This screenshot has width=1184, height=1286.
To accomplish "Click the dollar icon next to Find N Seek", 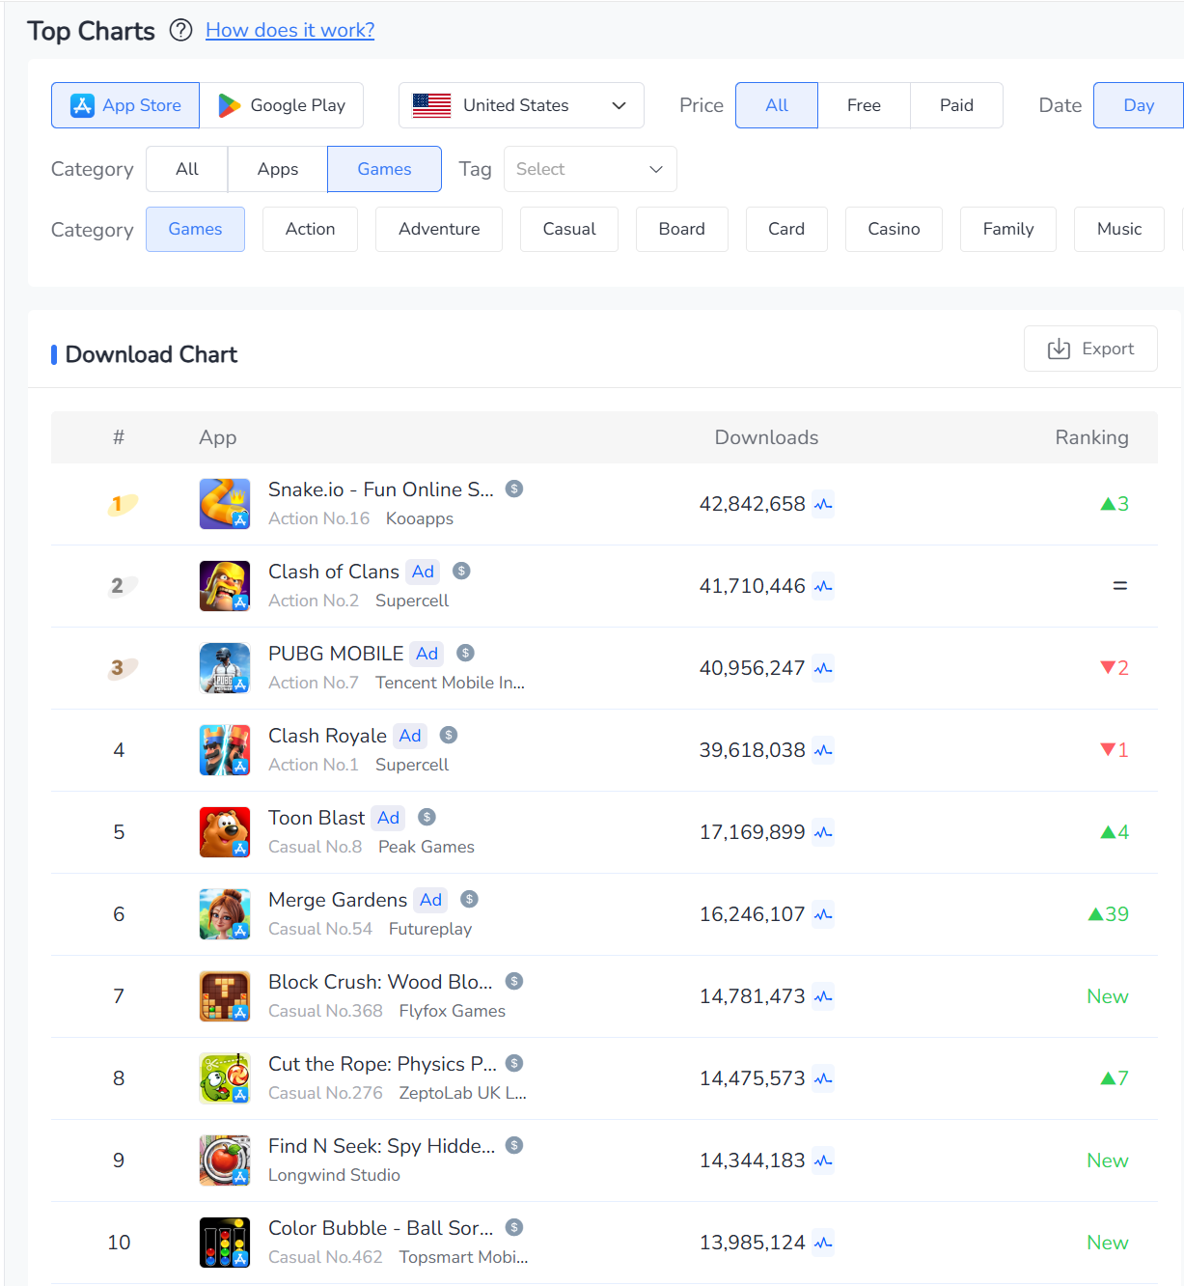I will 514,1145.
